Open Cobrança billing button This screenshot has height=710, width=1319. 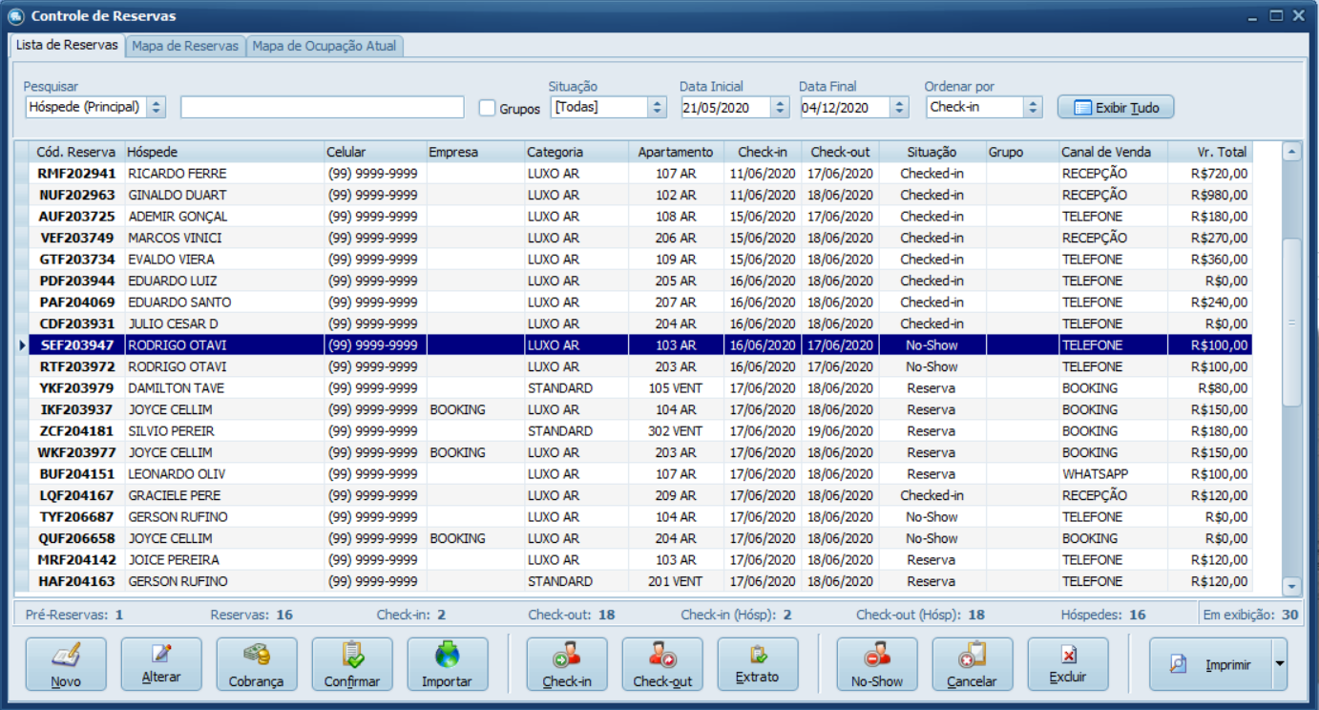pyautogui.click(x=257, y=664)
